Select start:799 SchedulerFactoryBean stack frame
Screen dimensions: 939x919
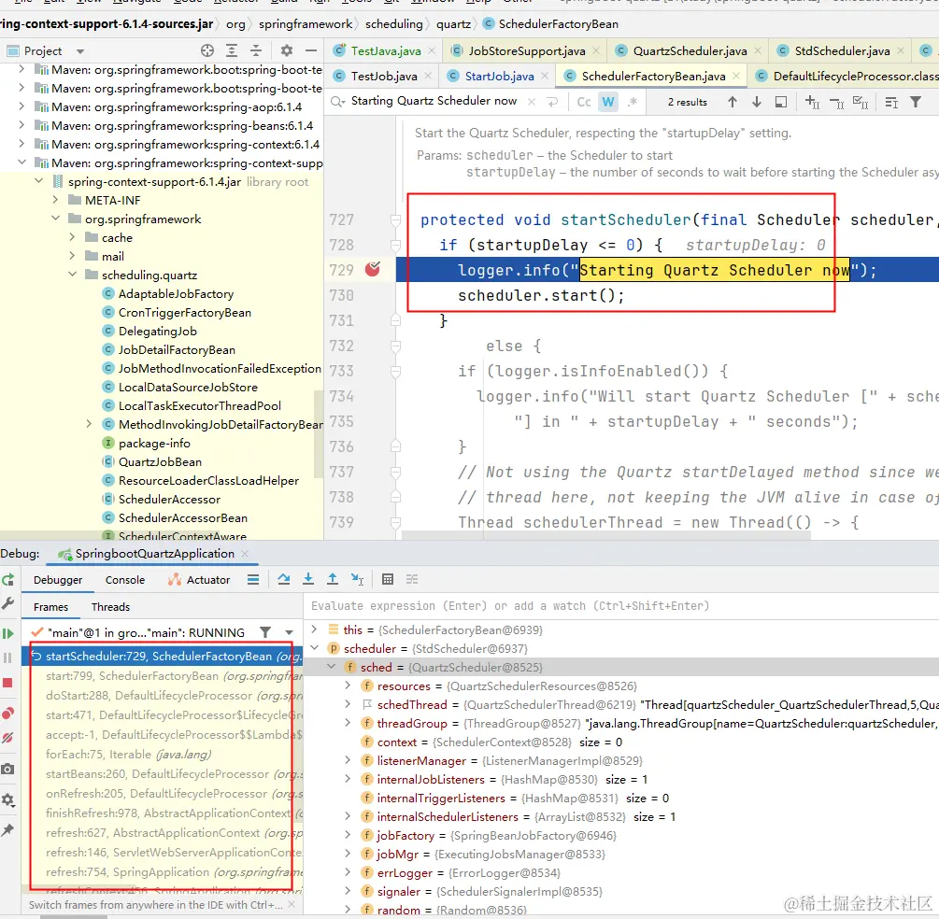pyautogui.click(x=163, y=676)
